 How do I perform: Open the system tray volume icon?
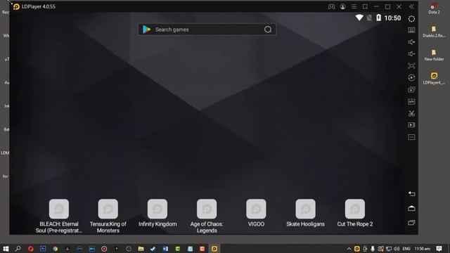click(x=397, y=249)
